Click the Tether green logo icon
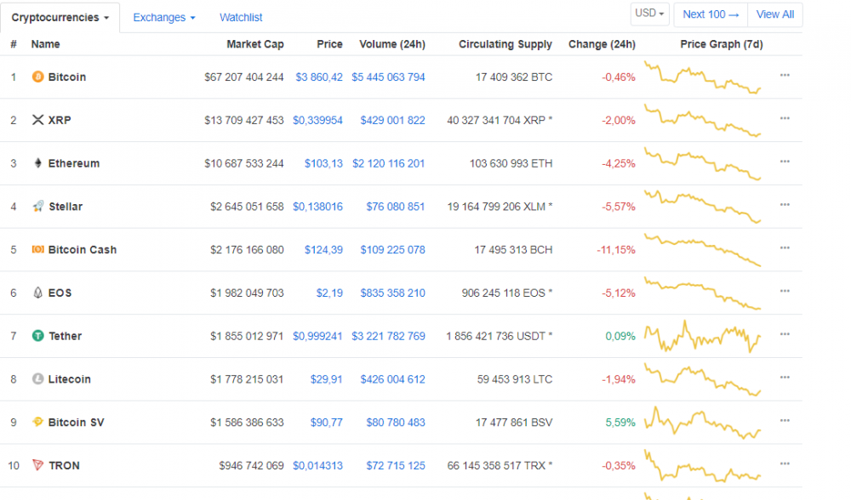Screen dimensions: 851x500 click(37, 336)
